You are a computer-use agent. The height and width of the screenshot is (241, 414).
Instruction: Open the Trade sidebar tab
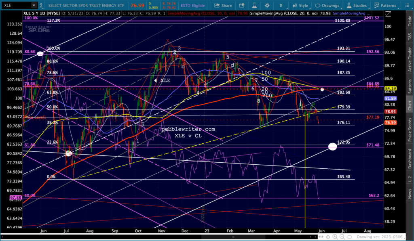click(x=410, y=21)
